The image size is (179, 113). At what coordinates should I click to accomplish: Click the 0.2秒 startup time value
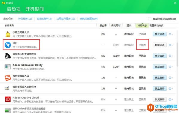pos(116,67)
